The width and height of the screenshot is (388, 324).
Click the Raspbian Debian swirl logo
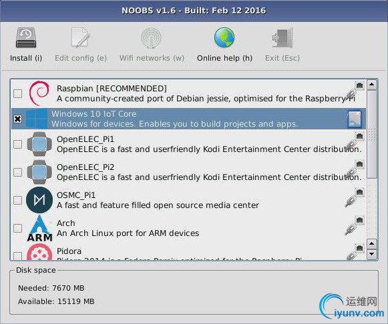coord(39,93)
